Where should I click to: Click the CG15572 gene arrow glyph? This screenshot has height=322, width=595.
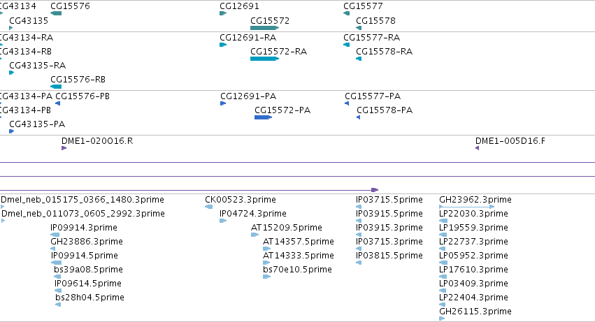pos(264,28)
